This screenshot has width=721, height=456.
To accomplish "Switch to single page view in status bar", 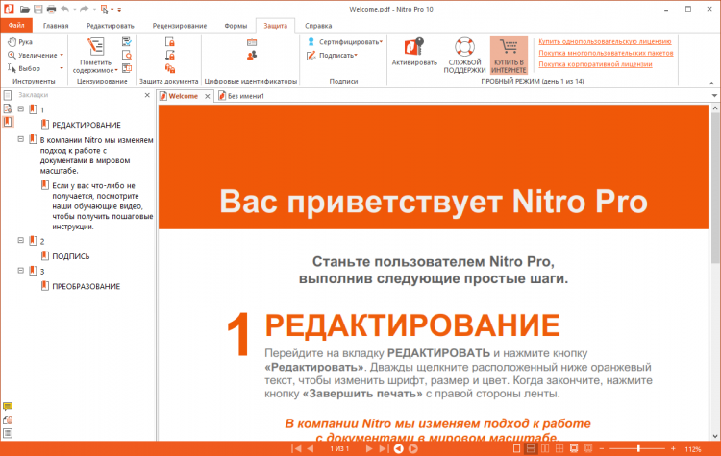I will coord(516,448).
